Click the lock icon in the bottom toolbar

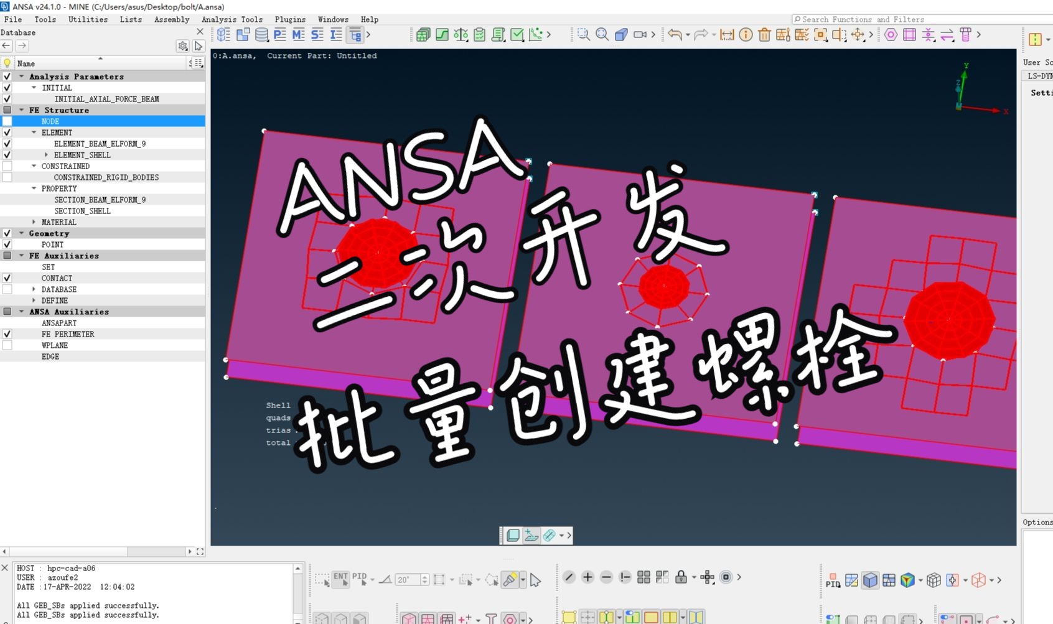coord(681,577)
